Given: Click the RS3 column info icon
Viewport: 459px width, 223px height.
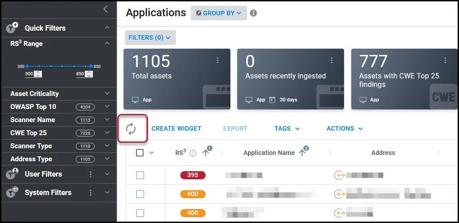Looking at the screenshot, I should pyautogui.click(x=193, y=153).
